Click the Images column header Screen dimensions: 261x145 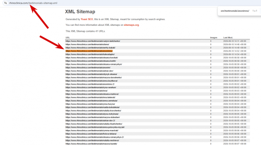click(x=213, y=38)
